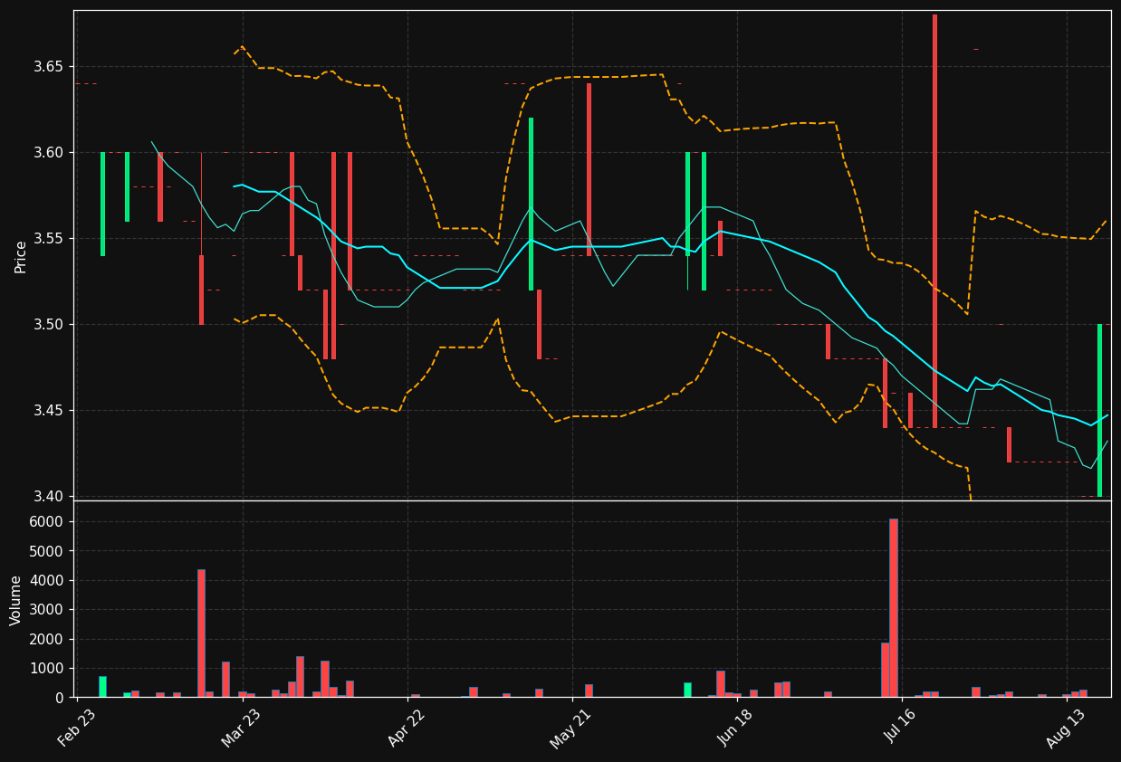Click the Mar 23 date label
The width and height of the screenshot is (1121, 762).
coord(240,728)
